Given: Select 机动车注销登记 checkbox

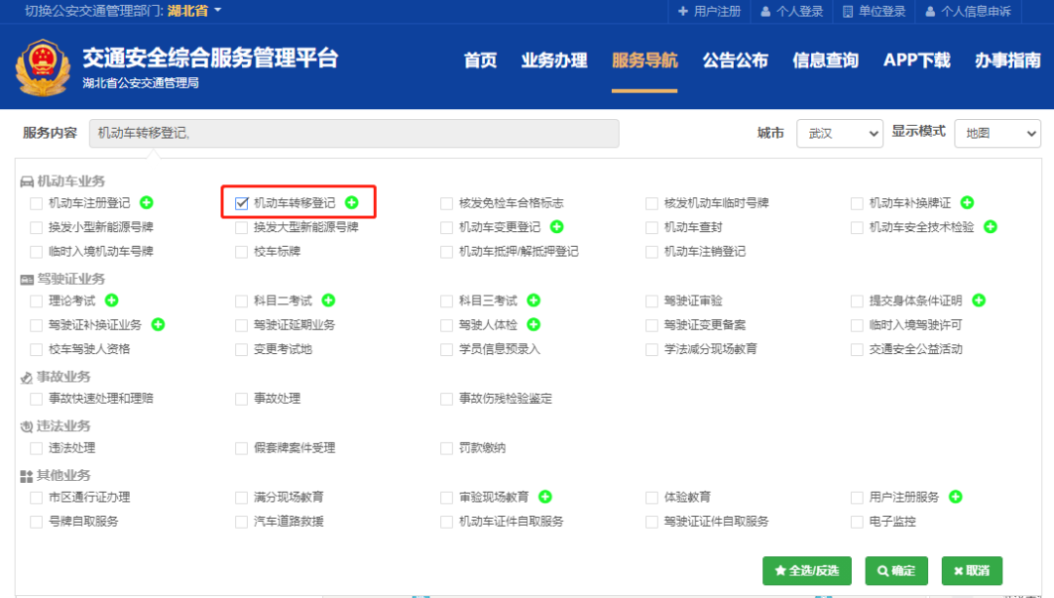Looking at the screenshot, I should (651, 252).
